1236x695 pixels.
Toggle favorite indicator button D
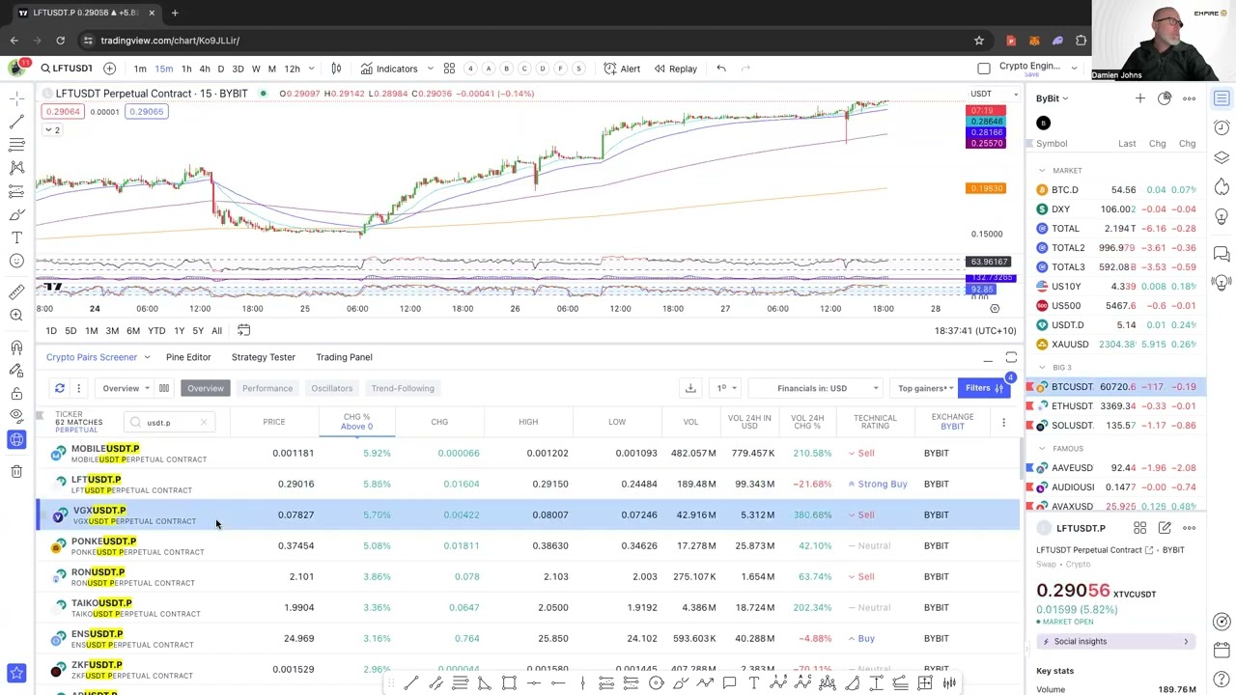click(x=543, y=69)
